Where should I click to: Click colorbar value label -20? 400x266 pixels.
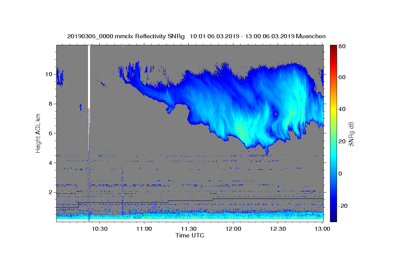point(343,206)
